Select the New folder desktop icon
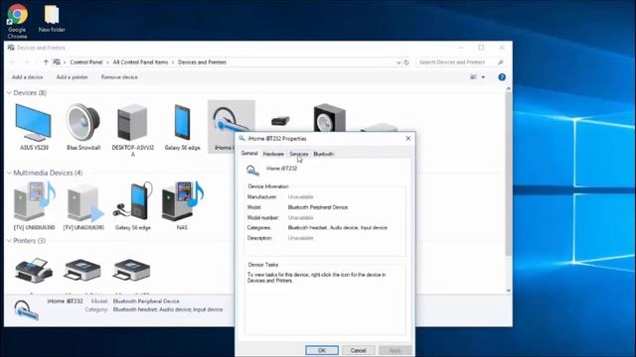The width and height of the screenshot is (636, 357). point(52,19)
